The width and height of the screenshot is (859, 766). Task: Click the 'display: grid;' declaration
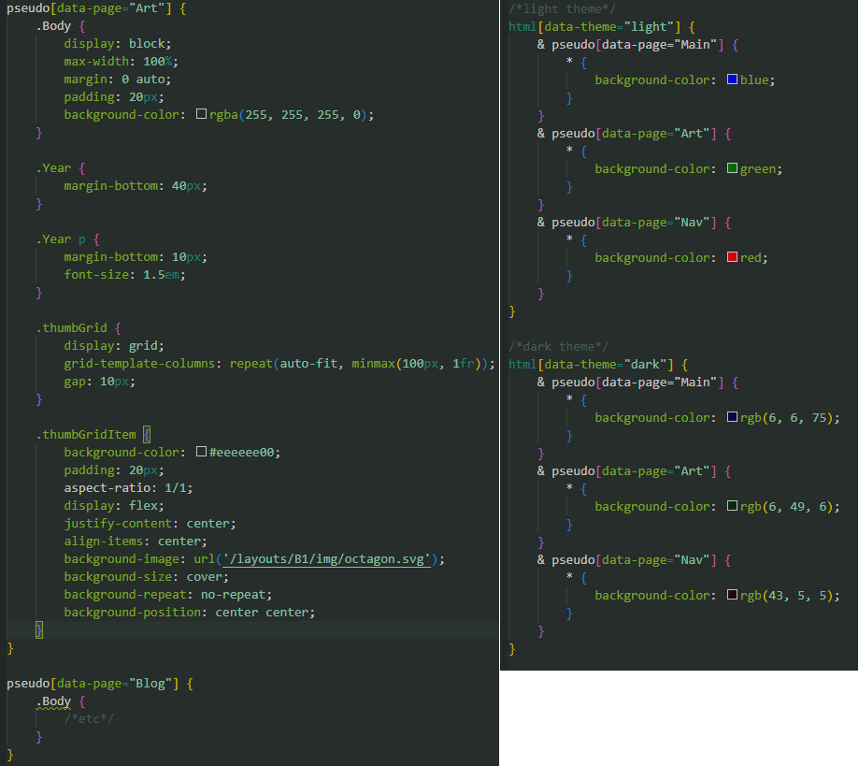pyautogui.click(x=114, y=346)
